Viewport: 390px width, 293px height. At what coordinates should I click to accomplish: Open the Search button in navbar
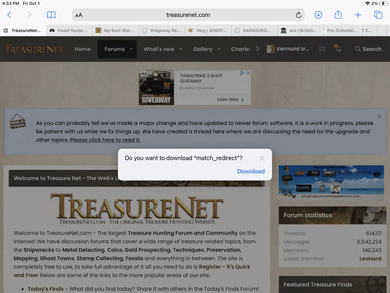pos(368,49)
